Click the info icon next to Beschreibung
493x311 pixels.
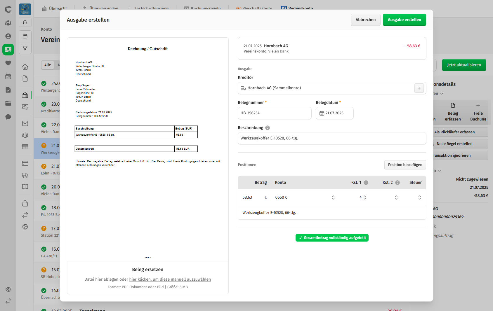click(268, 128)
